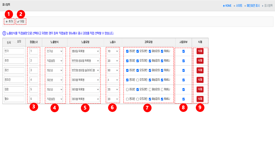Click the HOME icon link in breadcrumb

click(x=227, y=6)
